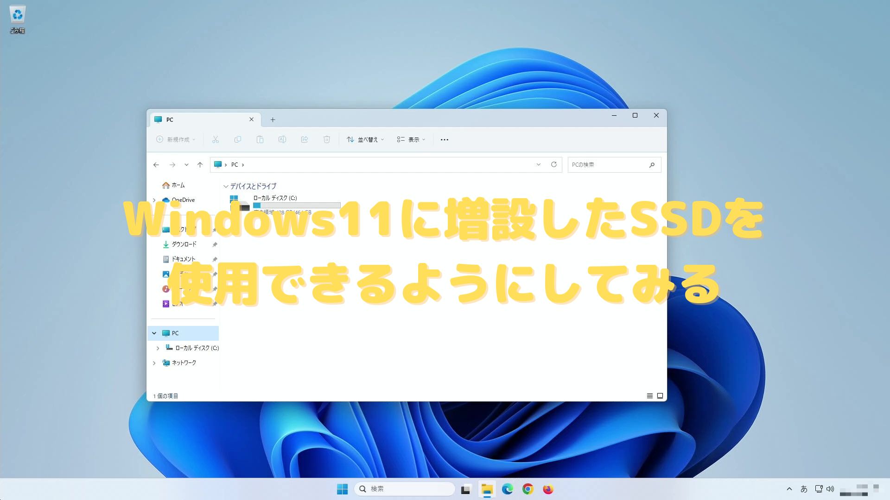Click the Delete trash icon in toolbar
890x500 pixels.
[327, 139]
